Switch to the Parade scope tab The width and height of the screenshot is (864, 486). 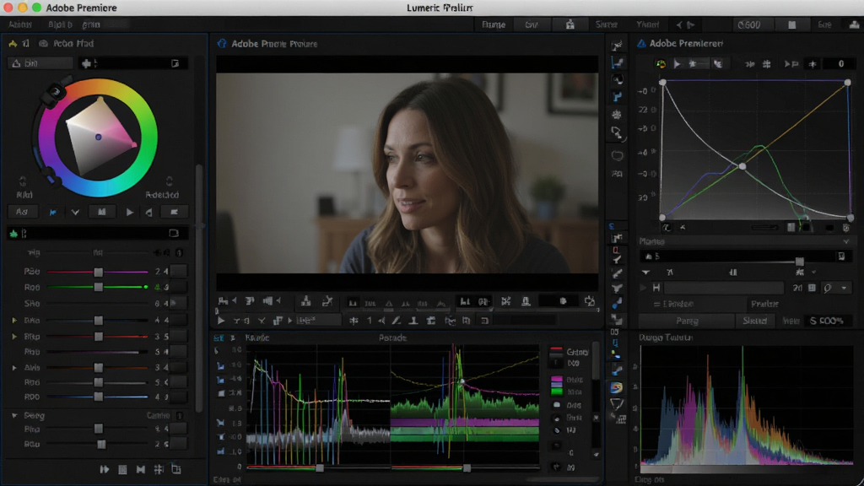coord(392,337)
